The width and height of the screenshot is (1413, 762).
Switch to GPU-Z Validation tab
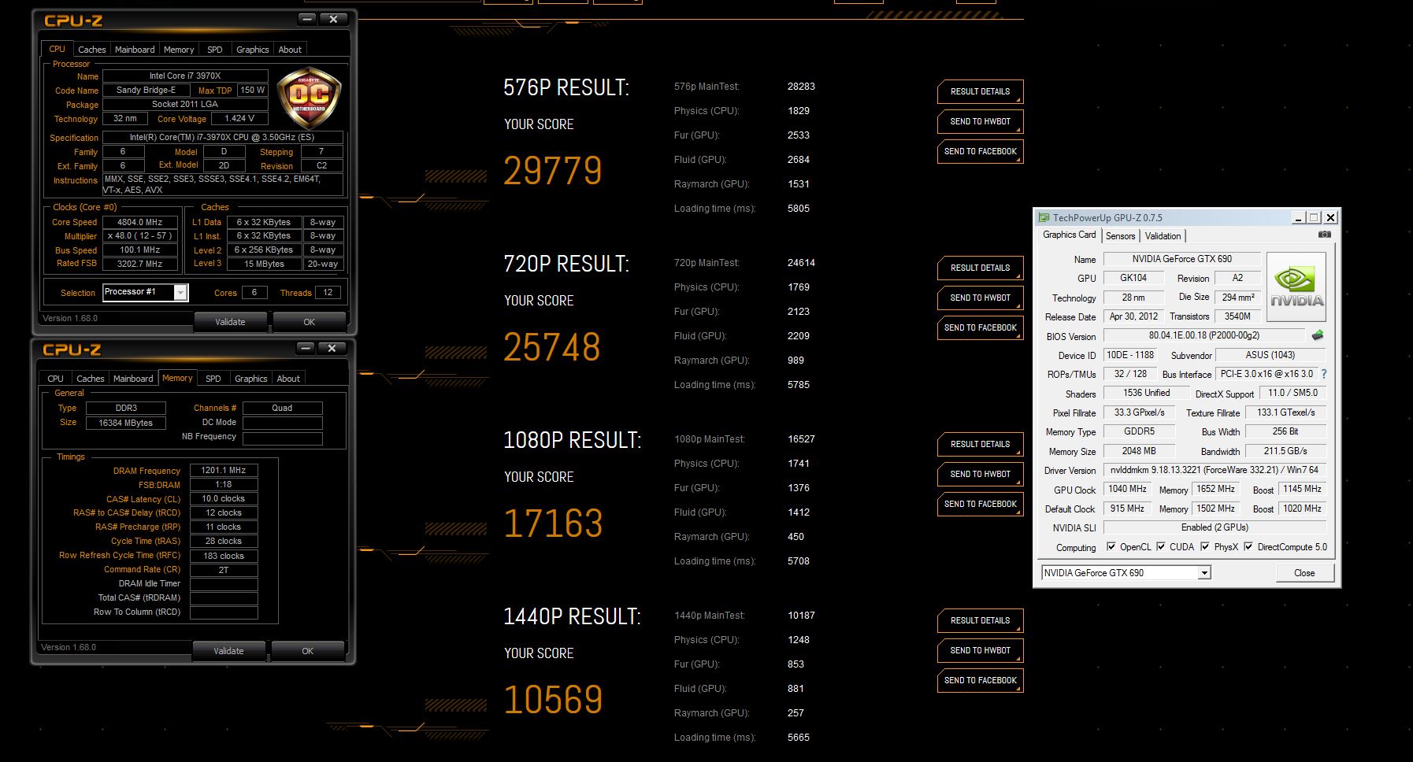point(1163,236)
